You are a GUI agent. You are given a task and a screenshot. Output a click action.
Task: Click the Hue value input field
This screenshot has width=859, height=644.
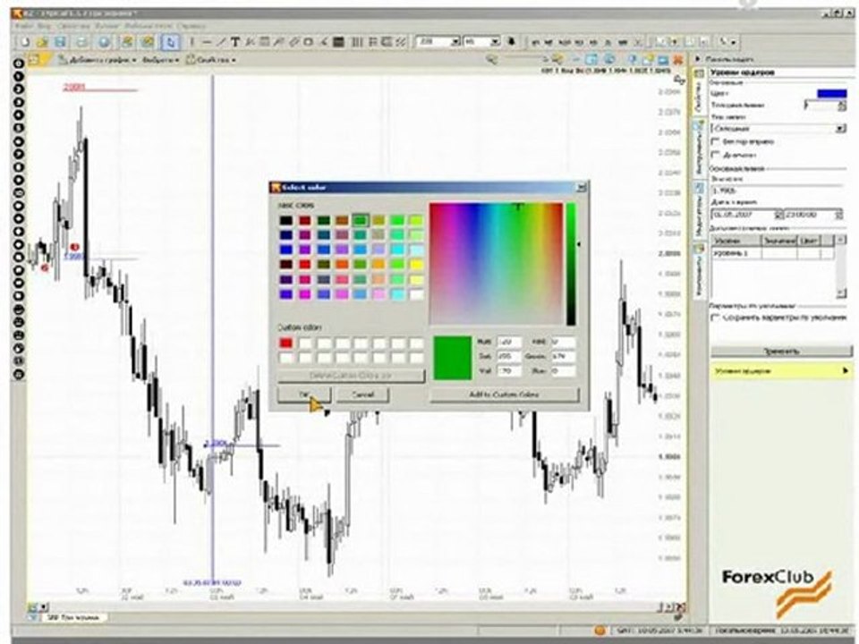click(x=508, y=343)
